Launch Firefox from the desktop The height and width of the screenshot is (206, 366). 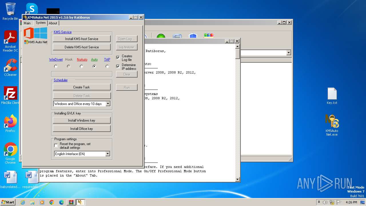click(10, 124)
